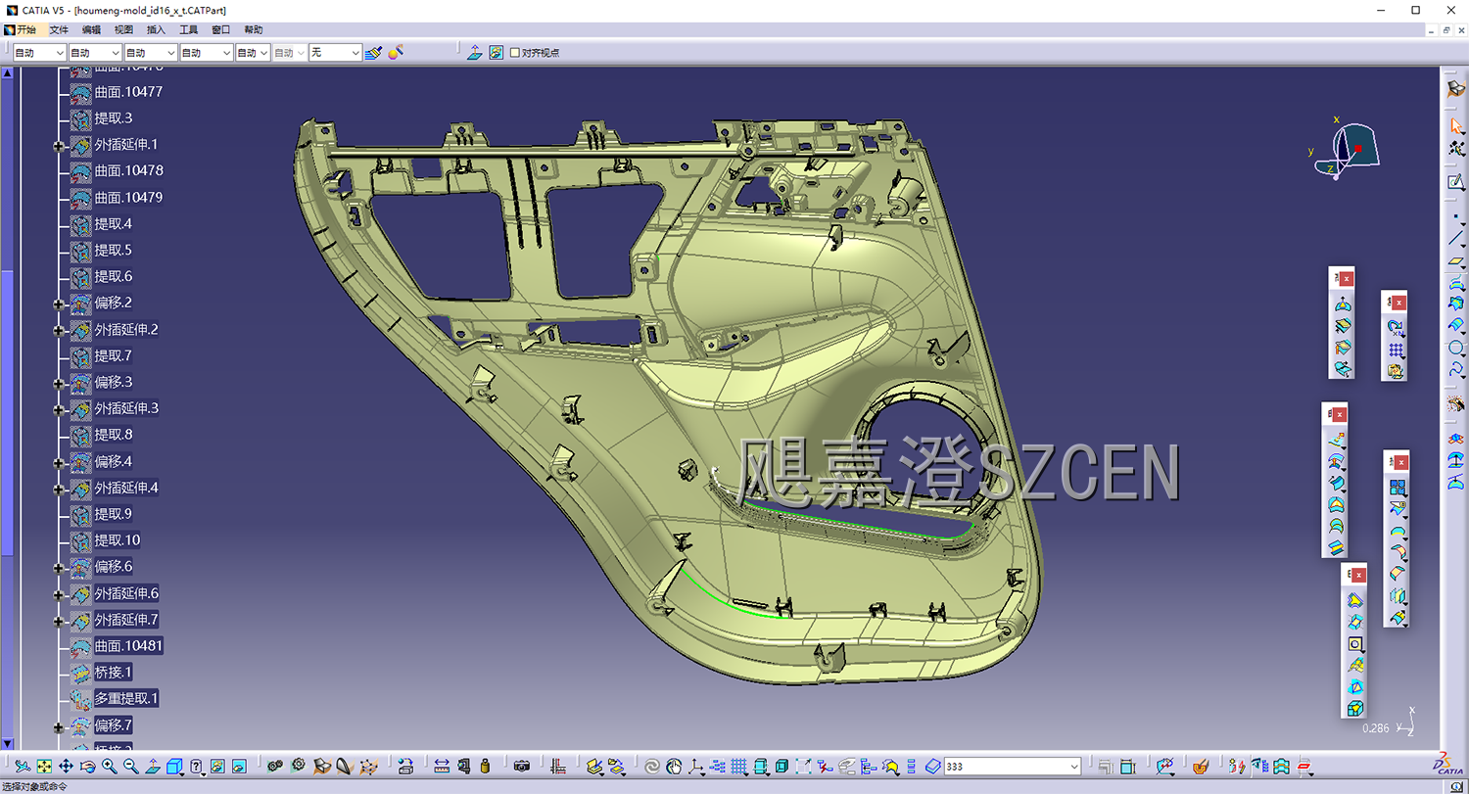Expand the 偏移.2 tree node
The height and width of the screenshot is (794, 1469).
point(59,304)
